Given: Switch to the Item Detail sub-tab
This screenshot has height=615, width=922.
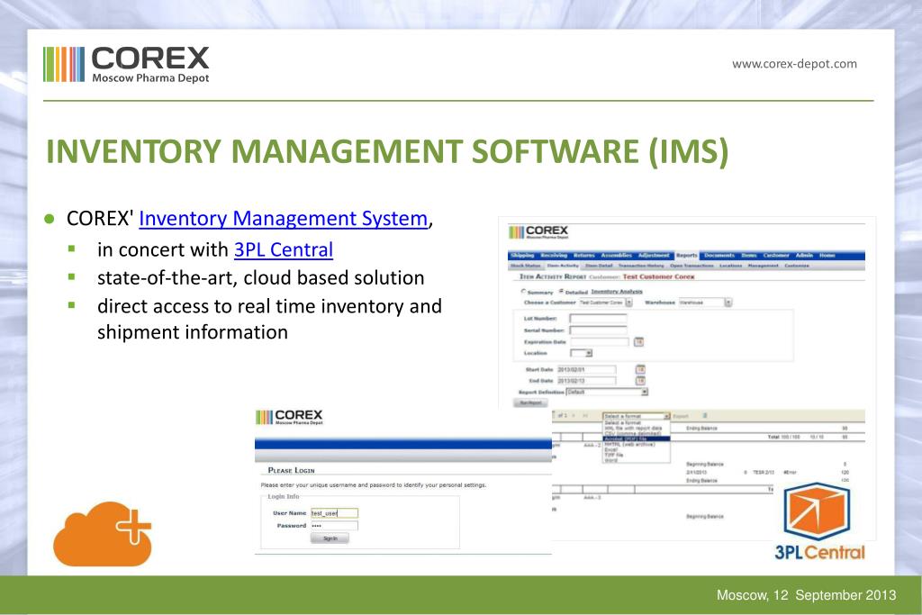Looking at the screenshot, I should click(x=599, y=266).
